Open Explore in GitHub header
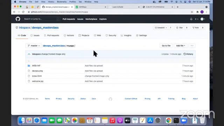This screenshot has height=126, width=224. click(x=103, y=19)
